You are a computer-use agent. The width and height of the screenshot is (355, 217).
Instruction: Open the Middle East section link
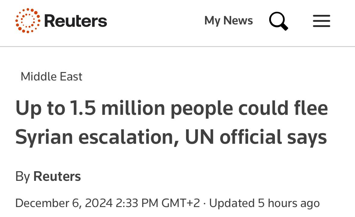[x=51, y=77]
